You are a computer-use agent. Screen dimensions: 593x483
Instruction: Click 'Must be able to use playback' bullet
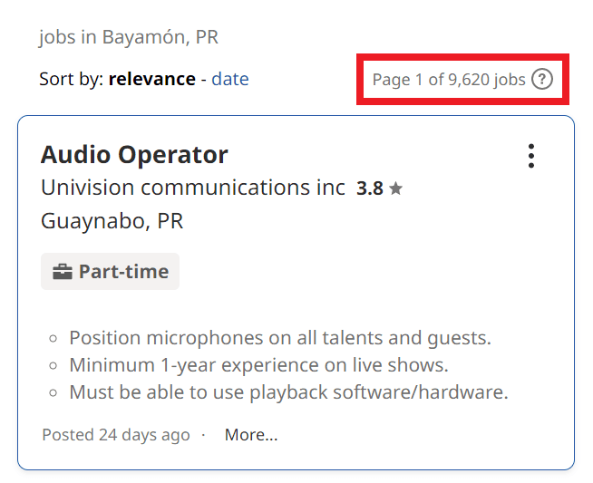click(289, 391)
